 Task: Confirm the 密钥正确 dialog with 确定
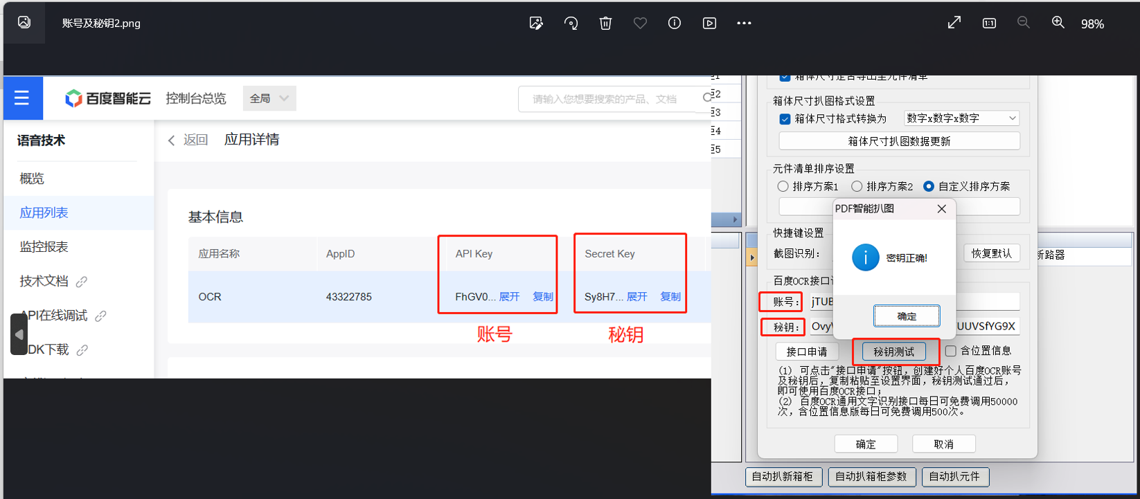click(x=907, y=316)
